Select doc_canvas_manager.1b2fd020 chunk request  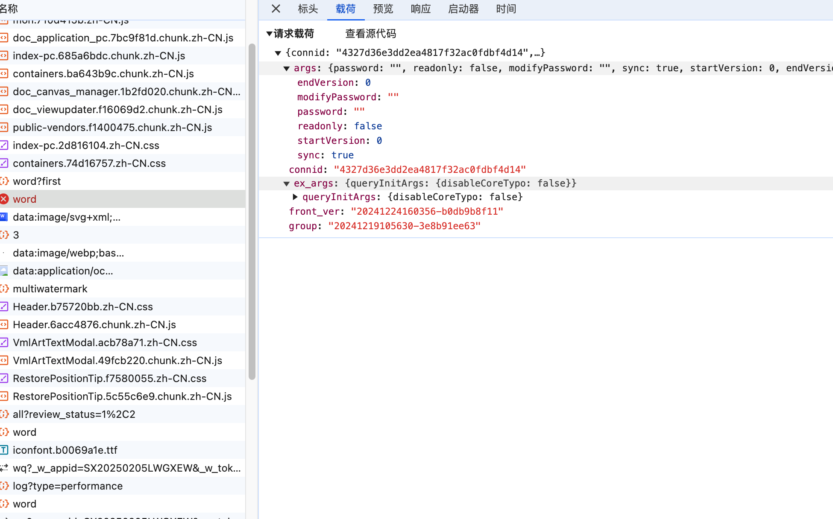[x=123, y=91]
